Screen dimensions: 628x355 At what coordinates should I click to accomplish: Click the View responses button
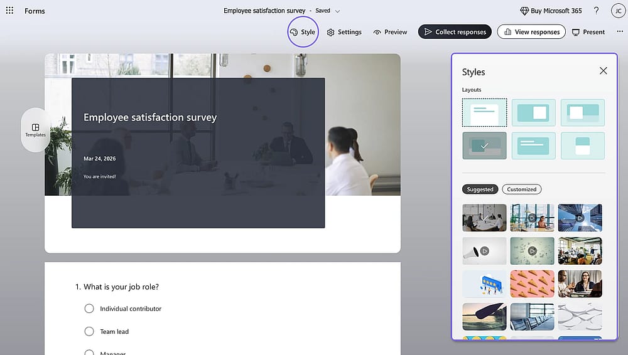coord(531,31)
